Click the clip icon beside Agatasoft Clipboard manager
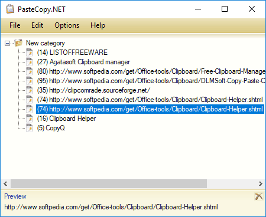Viewport: 266px width, 217px height. [30, 62]
